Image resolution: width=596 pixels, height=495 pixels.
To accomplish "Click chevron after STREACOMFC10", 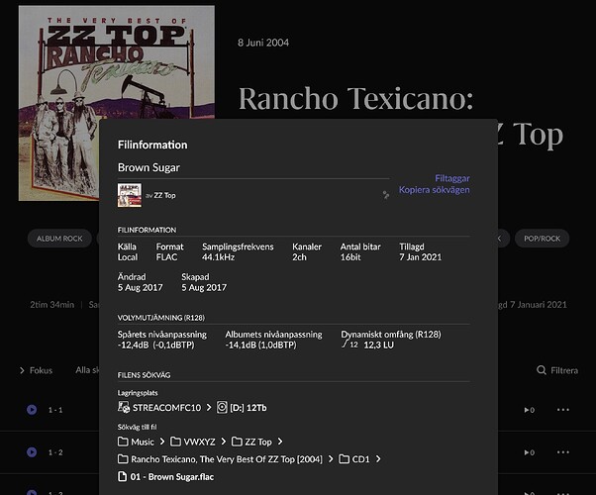I will (209, 408).
